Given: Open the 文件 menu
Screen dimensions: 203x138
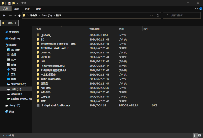Looking at the screenshot, I should point(6,9).
